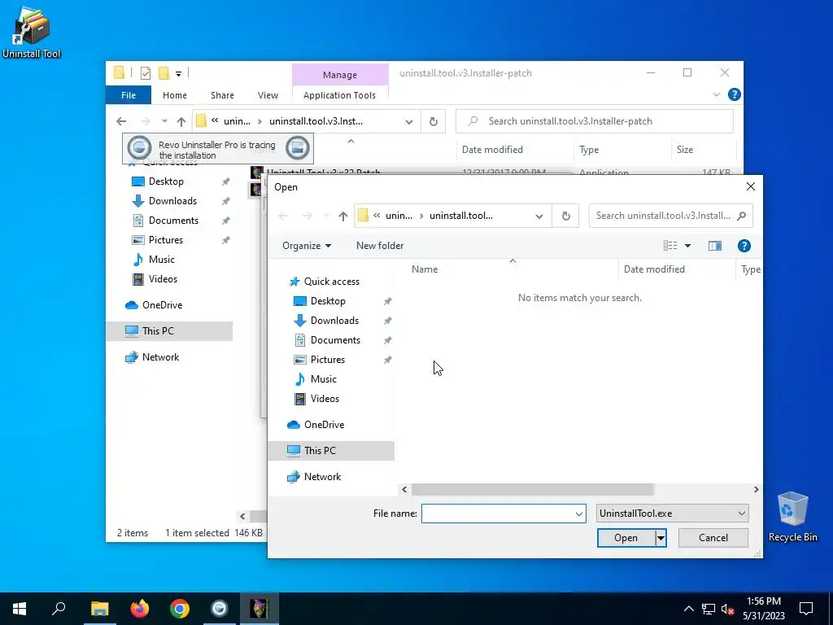The height and width of the screenshot is (625, 833).
Task: Open address history dropdown in Open dialog
Action: 539,216
